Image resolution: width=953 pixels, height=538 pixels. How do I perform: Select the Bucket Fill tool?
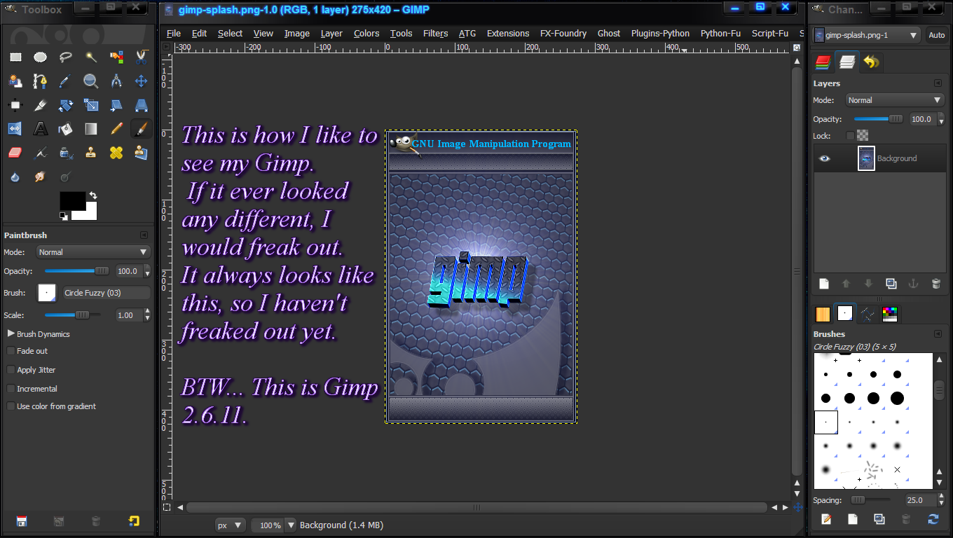(66, 129)
